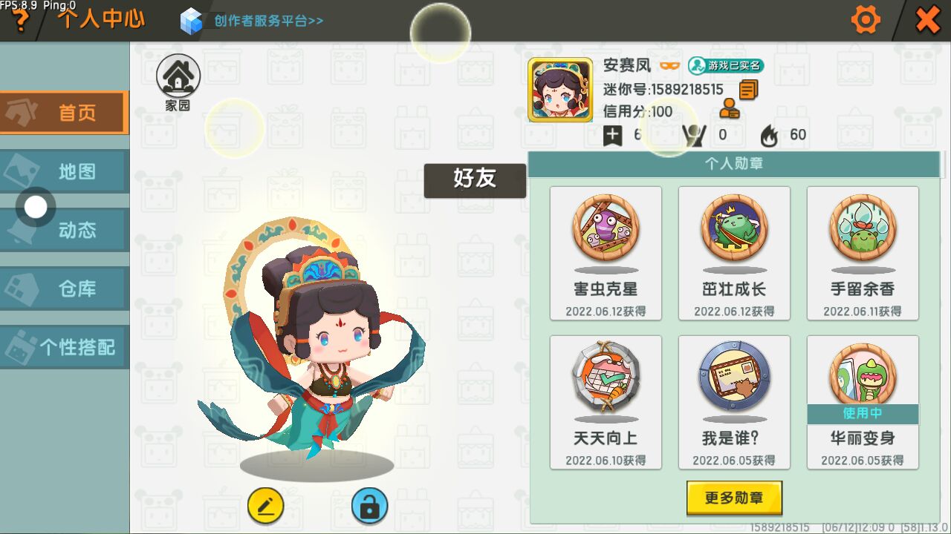Screen dimensions: 951x534
Task: Open the orange settings gear
Action: tap(866, 19)
